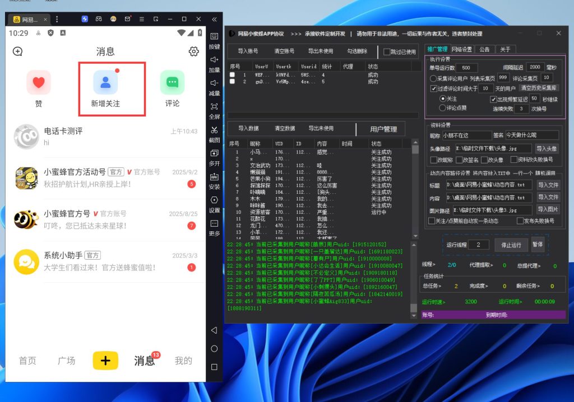This screenshot has height=402, width=574.
Task: Open the 公告 tab
Action: click(484, 49)
